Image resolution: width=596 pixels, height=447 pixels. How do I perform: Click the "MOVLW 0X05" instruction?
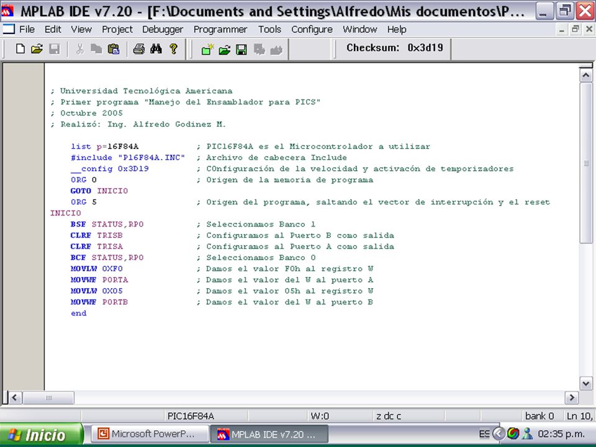pyautogui.click(x=97, y=291)
